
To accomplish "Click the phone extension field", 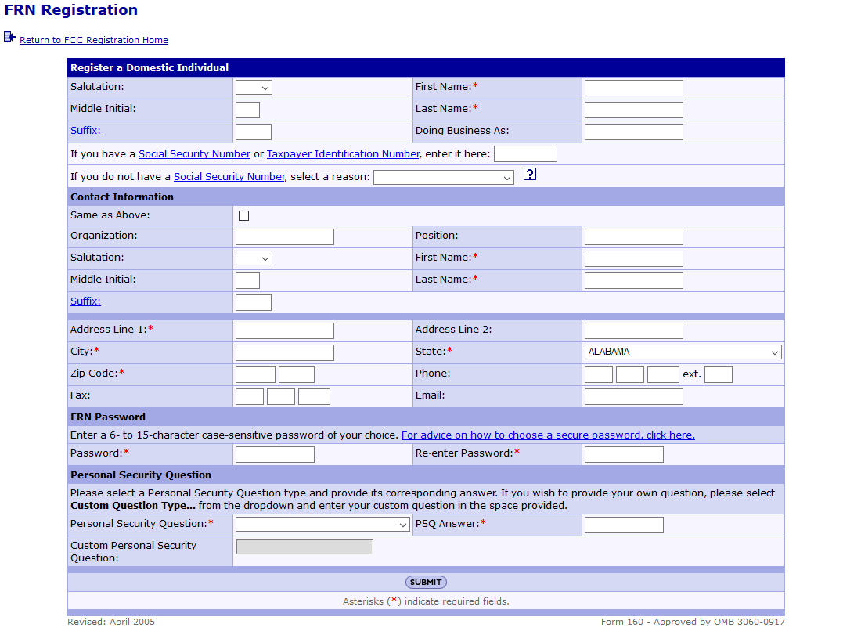I will coord(718,374).
